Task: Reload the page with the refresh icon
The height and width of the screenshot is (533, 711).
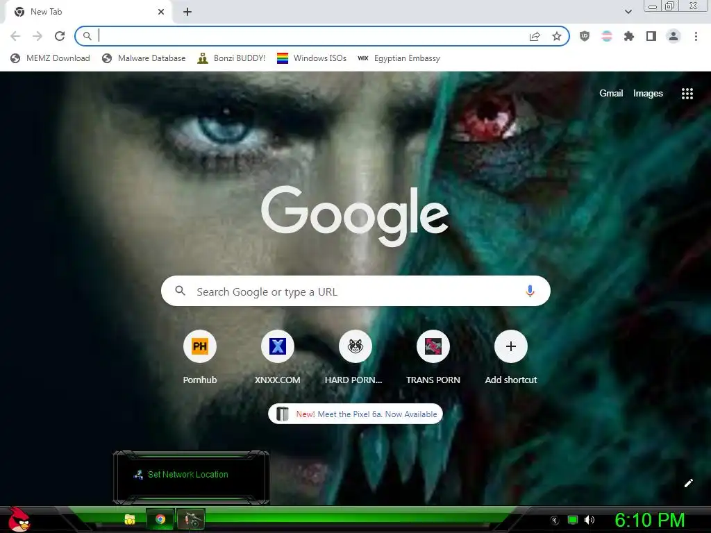Action: [60, 36]
